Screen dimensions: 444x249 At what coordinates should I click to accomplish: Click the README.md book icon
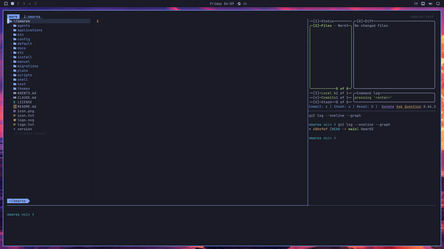pos(15,107)
